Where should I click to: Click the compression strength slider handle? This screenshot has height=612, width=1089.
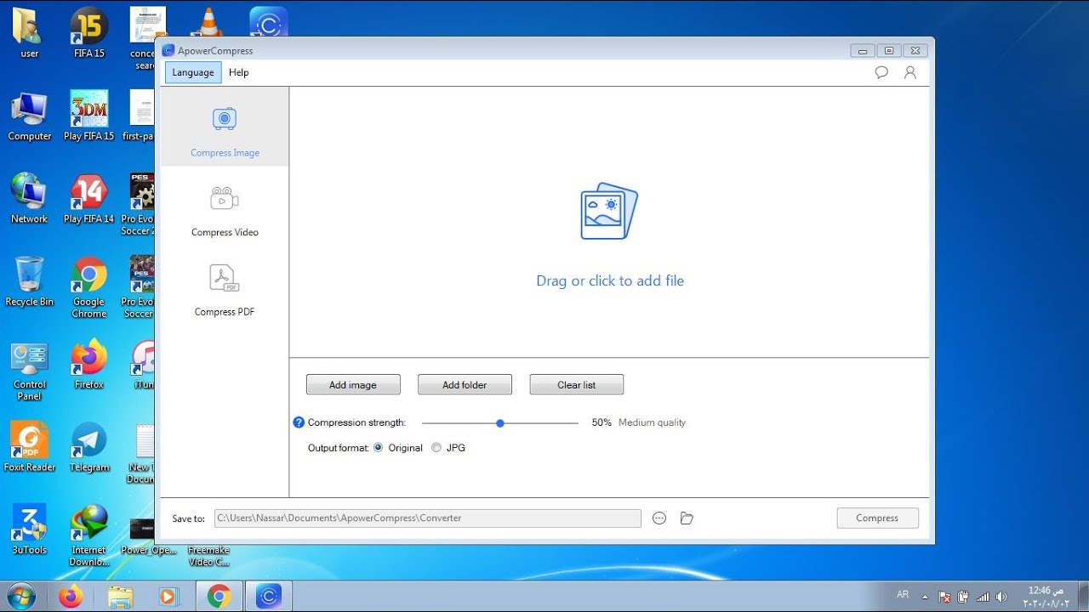point(500,422)
